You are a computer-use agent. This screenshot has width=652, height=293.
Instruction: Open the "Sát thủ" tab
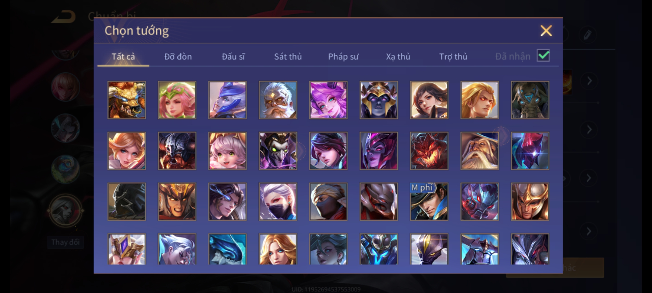click(x=288, y=56)
